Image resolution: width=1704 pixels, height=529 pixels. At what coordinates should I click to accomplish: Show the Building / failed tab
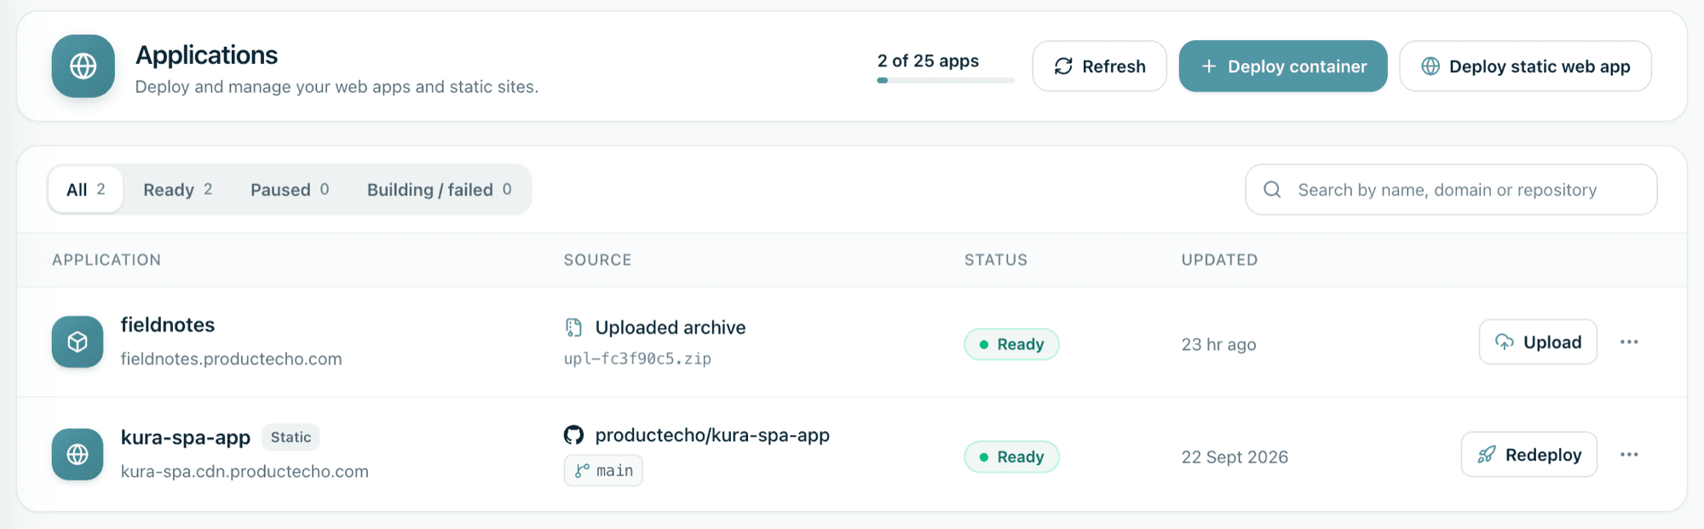(x=440, y=189)
